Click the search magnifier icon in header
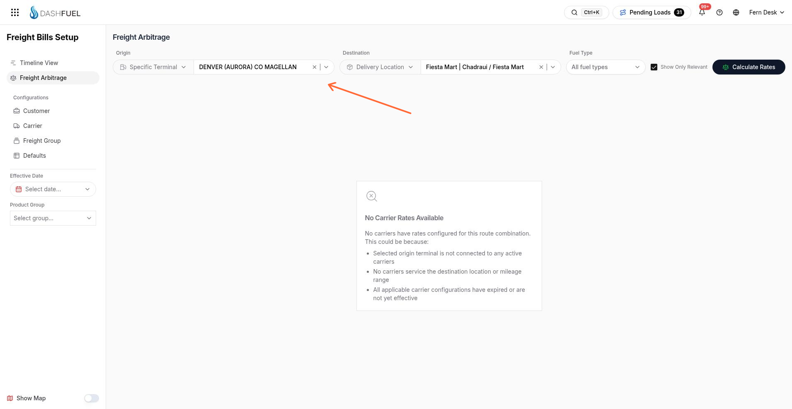The image size is (792, 409). (574, 12)
